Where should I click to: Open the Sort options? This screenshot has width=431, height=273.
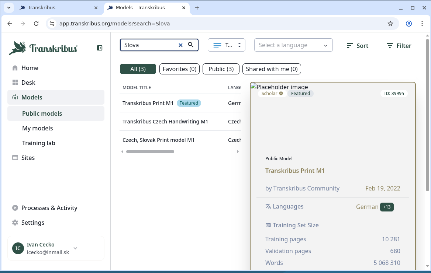(357, 46)
